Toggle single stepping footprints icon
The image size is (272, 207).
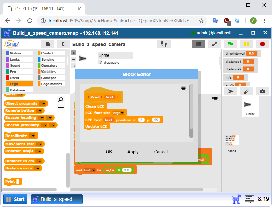(164, 44)
